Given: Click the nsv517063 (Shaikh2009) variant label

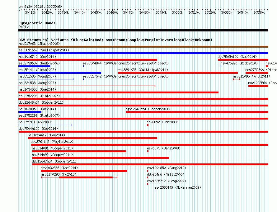Looking at the screenshot, I should (x=39, y=44).
